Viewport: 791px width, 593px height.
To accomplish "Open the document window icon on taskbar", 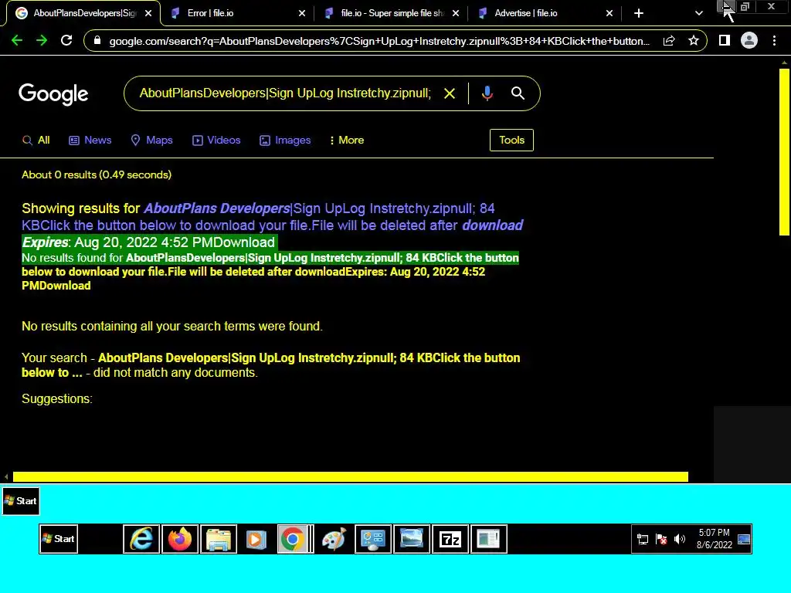I will coord(488,539).
